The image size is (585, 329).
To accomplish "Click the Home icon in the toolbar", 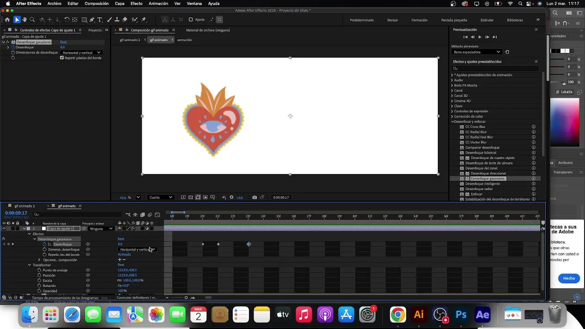I will (7, 20).
